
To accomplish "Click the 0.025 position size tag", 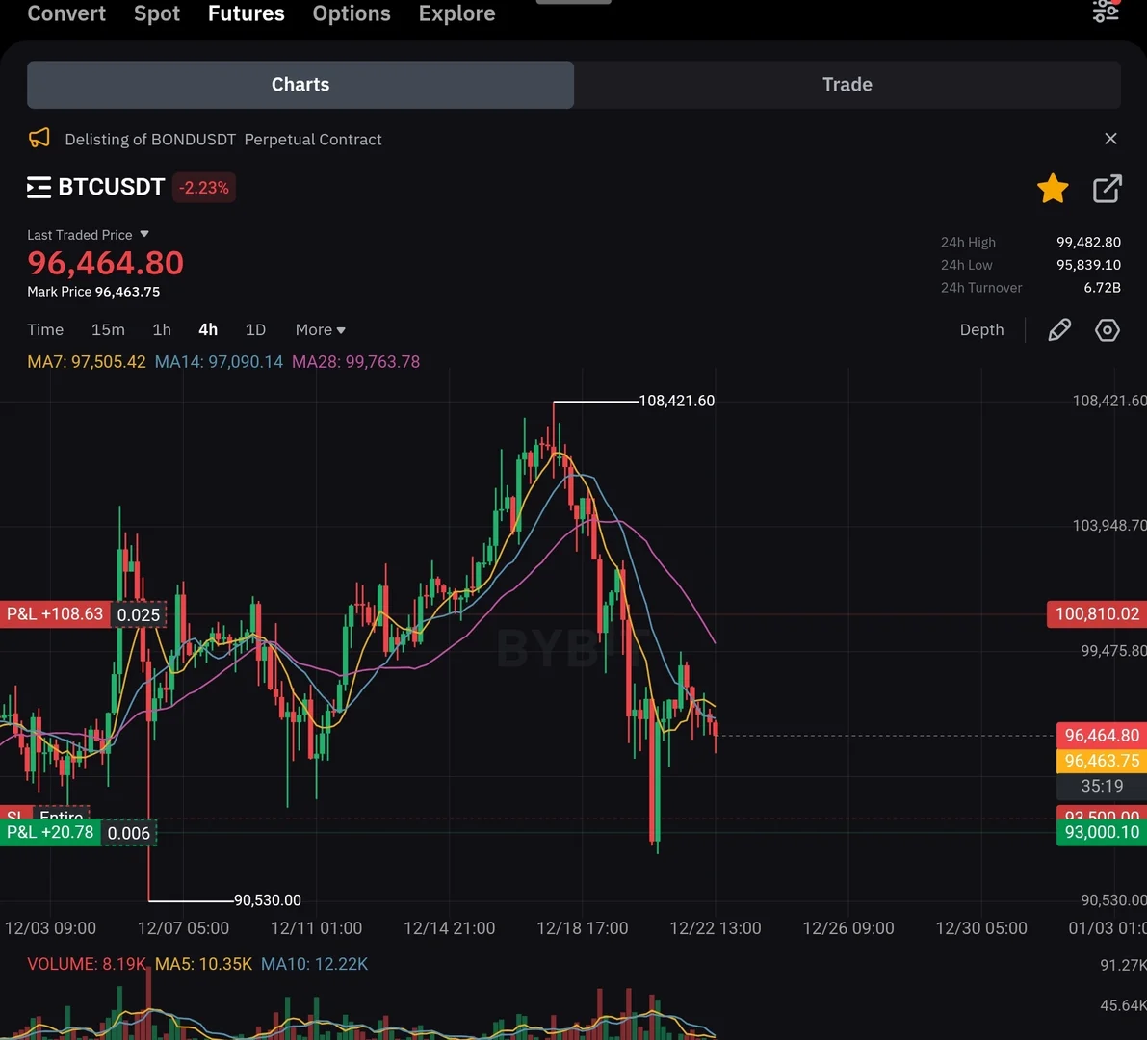I will [x=139, y=614].
